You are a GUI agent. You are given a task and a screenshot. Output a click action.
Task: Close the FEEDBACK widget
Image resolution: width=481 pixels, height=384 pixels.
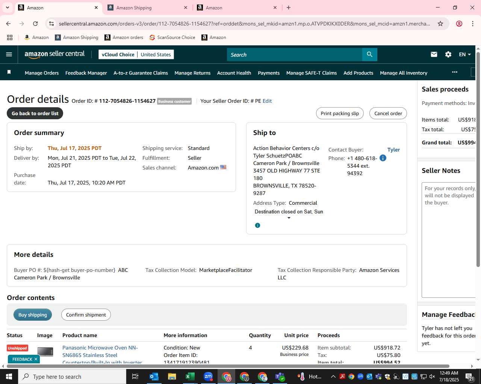coord(36,359)
